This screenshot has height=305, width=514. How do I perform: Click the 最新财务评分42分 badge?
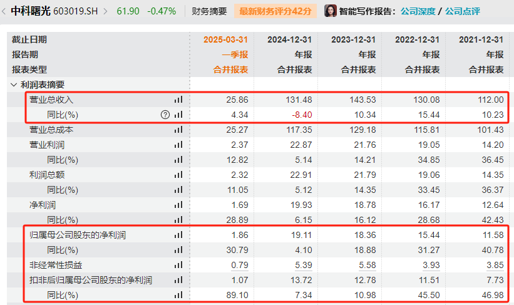click(x=275, y=11)
